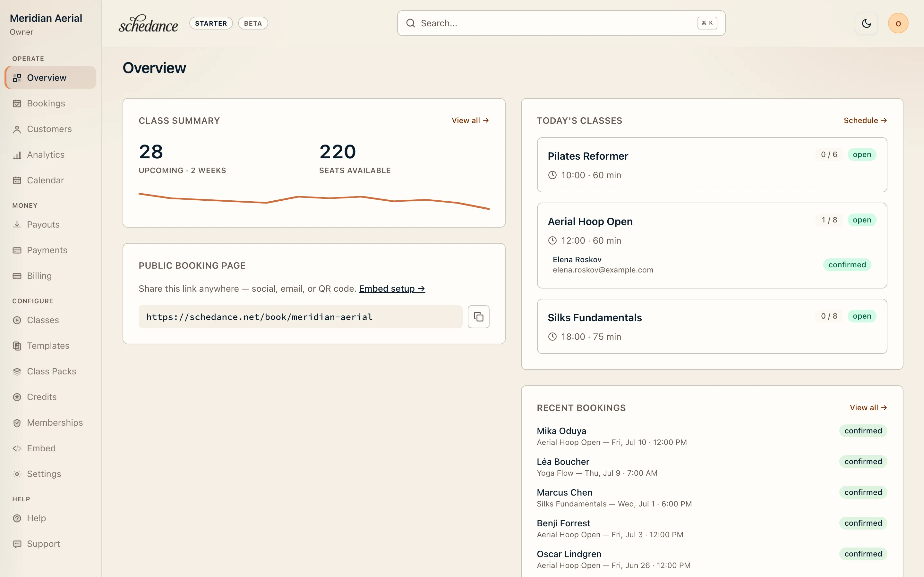Click the clock icon next to 18:00
Image resolution: width=924 pixels, height=577 pixels.
pyautogui.click(x=552, y=337)
